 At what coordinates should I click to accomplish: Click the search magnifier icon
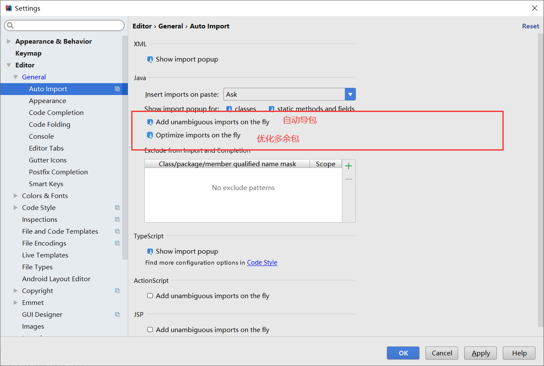pos(10,26)
